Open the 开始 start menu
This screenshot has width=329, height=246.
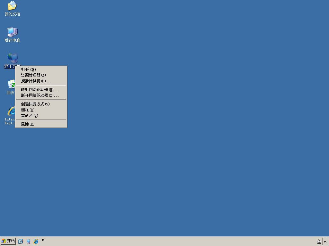(8, 241)
